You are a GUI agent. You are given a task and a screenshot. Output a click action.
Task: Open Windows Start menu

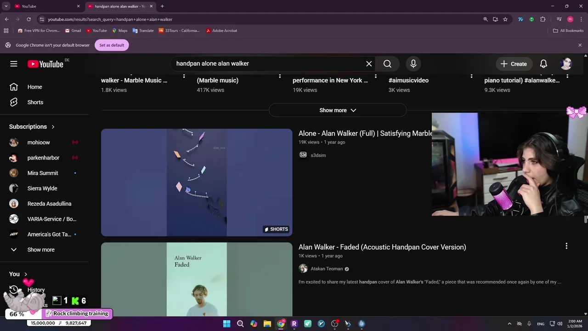click(227, 324)
